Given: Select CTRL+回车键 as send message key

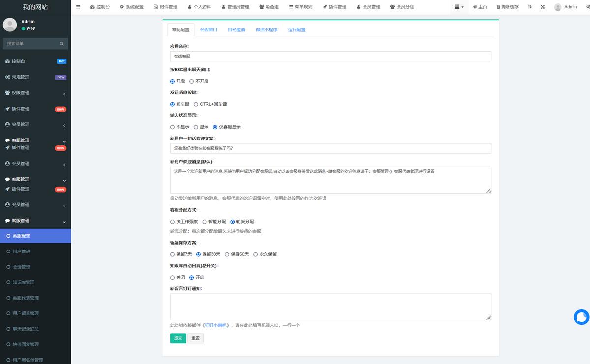Looking at the screenshot, I should click(196, 104).
